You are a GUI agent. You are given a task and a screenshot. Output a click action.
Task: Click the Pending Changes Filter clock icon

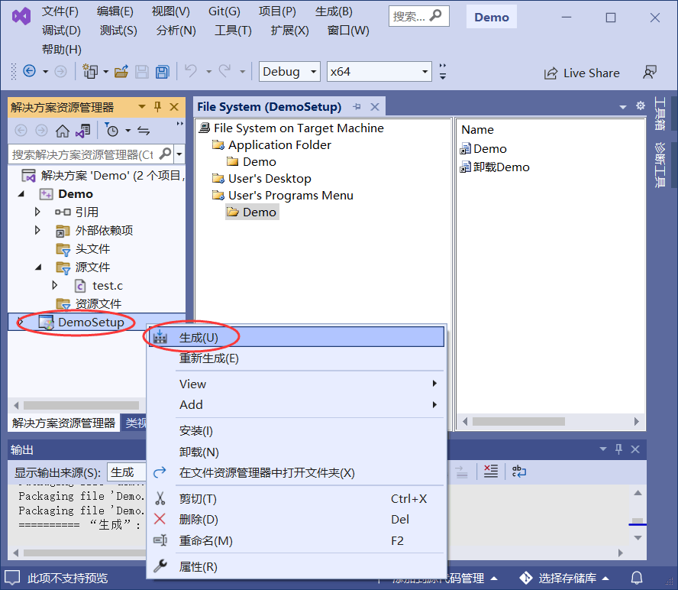[111, 131]
